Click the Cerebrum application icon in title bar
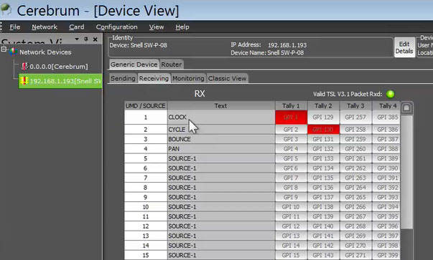 pyautogui.click(x=6, y=9)
